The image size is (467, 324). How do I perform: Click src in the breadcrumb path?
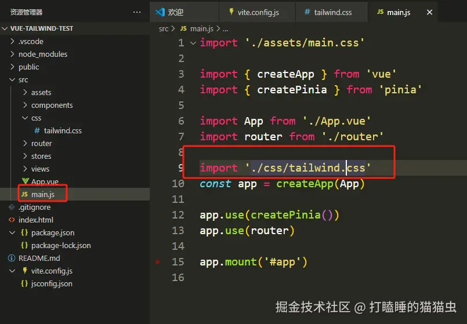(x=164, y=28)
